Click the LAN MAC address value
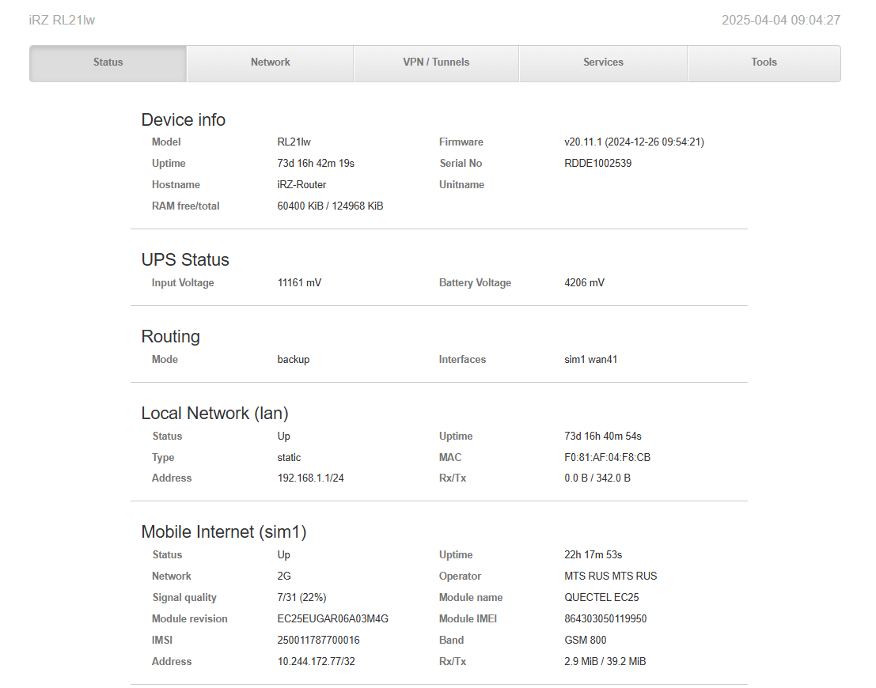 point(601,458)
